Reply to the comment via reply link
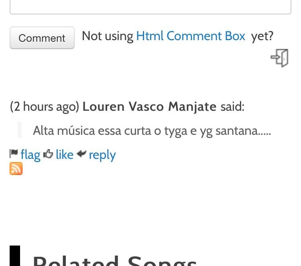Image resolution: width=301 pixels, height=266 pixels. [102, 155]
